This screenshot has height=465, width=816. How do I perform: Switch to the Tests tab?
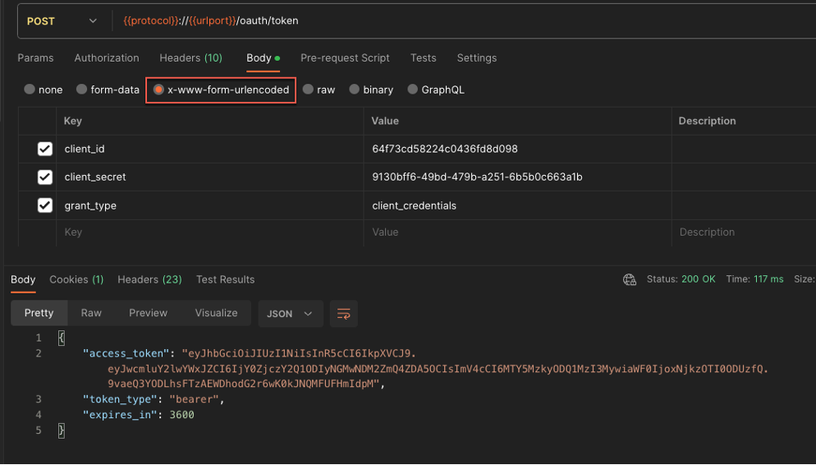(x=423, y=58)
